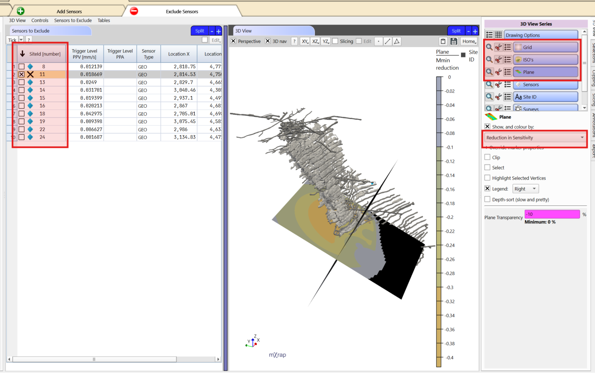The height and width of the screenshot is (373, 595).
Task: Open the XZ view dropdown button
Action: (x=315, y=41)
